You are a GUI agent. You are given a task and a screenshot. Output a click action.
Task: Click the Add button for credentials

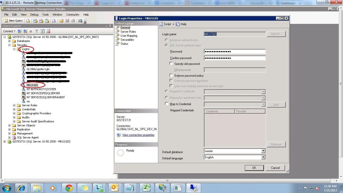click(x=276, y=105)
